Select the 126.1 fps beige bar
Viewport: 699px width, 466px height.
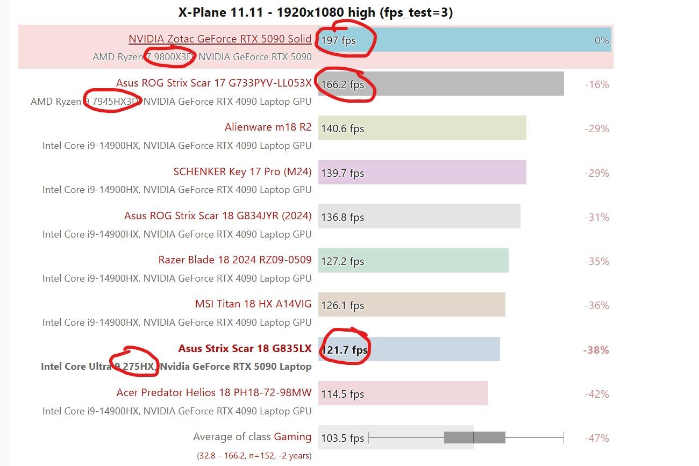pyautogui.click(x=412, y=305)
